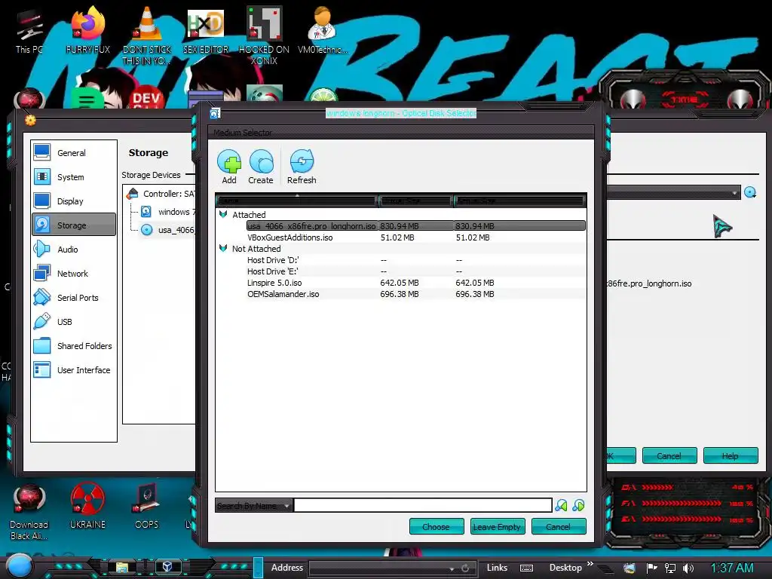
Task: Open System settings category
Action: click(74, 176)
